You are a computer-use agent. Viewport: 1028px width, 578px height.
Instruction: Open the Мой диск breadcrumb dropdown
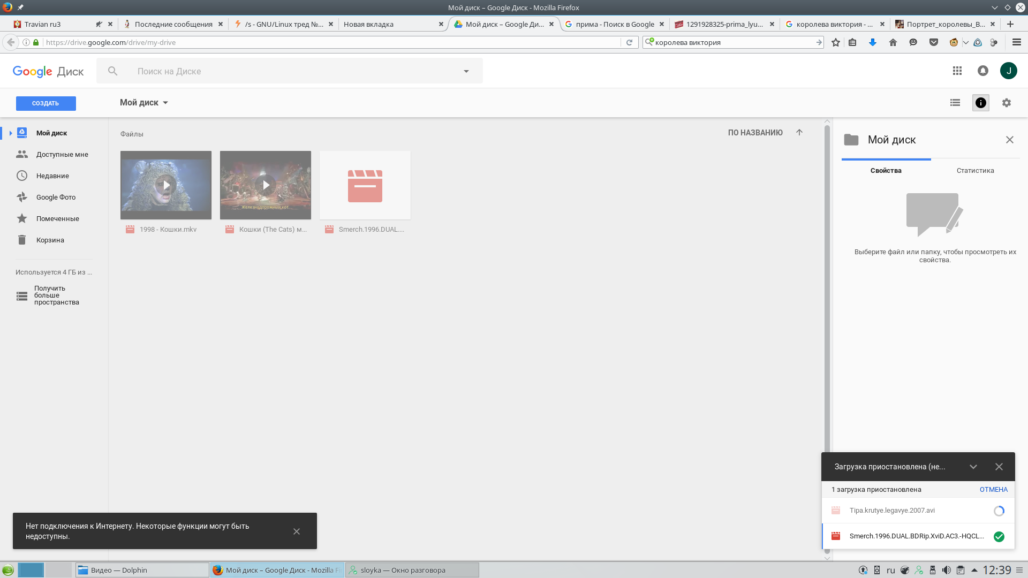144,103
